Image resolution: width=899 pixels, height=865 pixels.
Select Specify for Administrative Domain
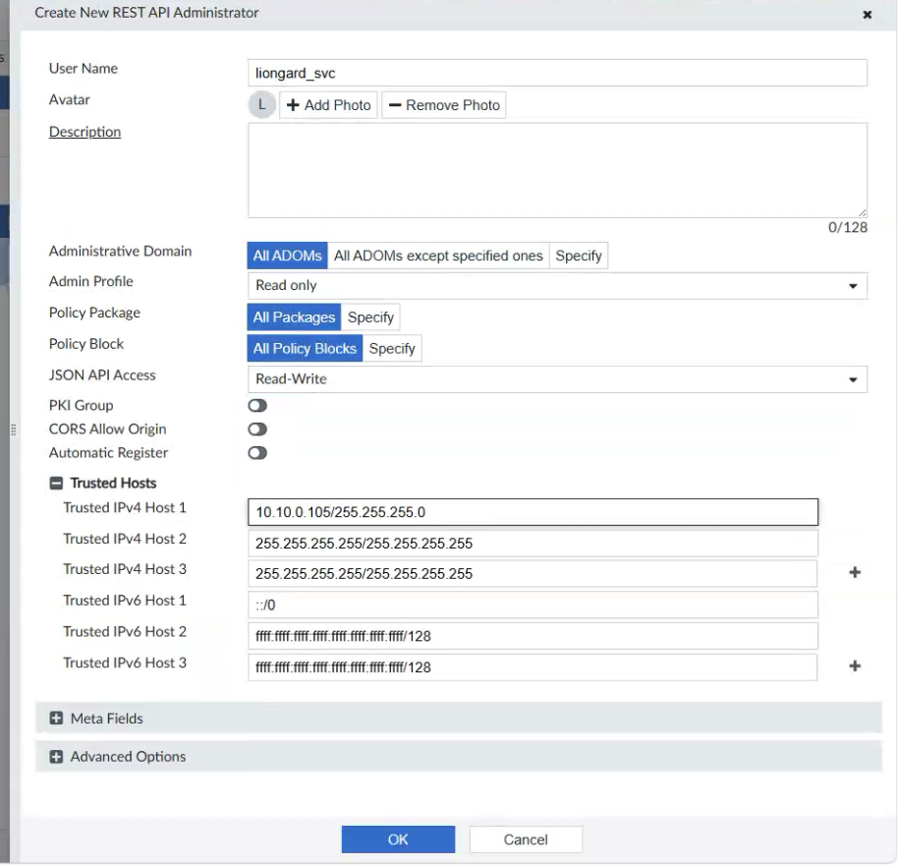(x=579, y=256)
